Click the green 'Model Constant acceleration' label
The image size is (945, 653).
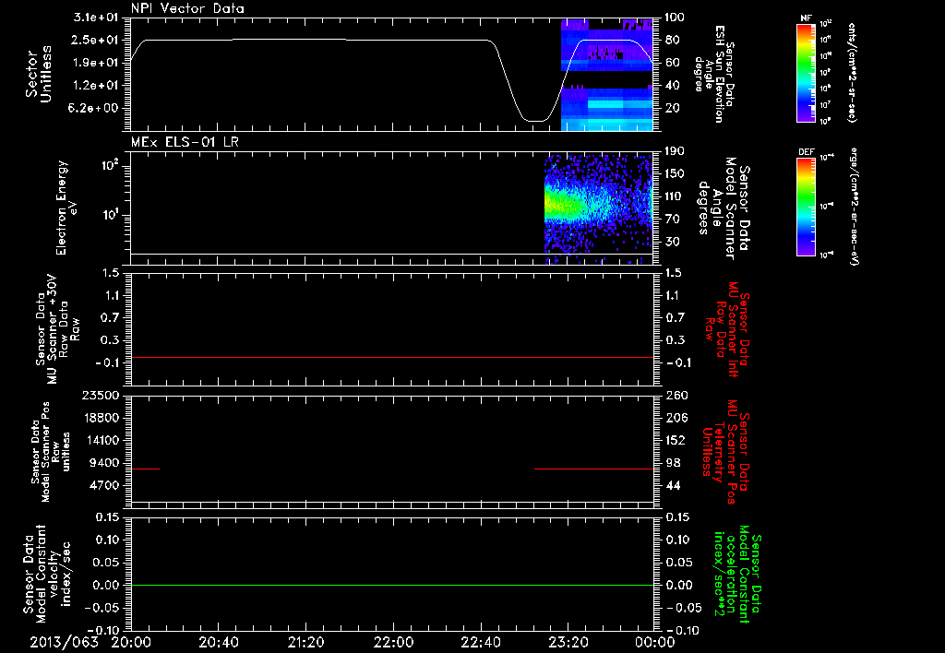[736, 575]
